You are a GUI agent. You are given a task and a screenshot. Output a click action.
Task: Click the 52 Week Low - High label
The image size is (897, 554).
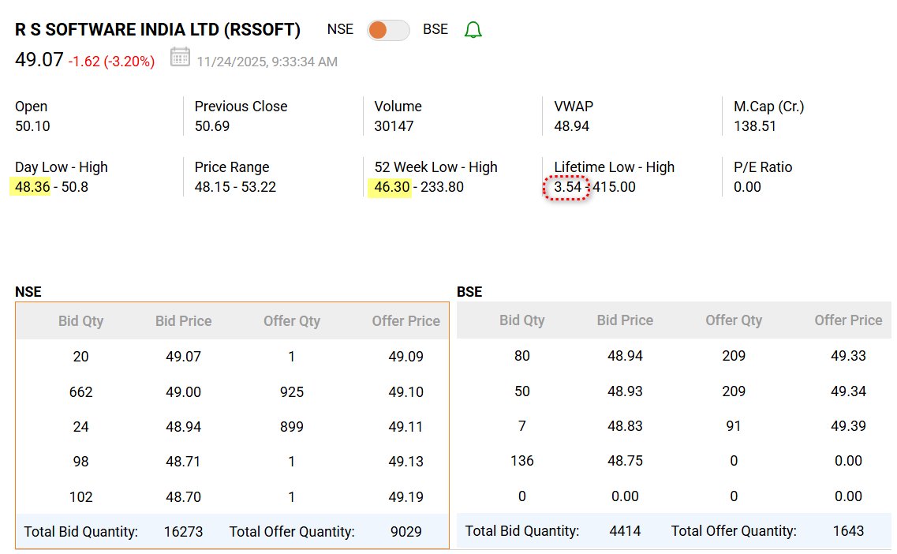click(x=436, y=167)
